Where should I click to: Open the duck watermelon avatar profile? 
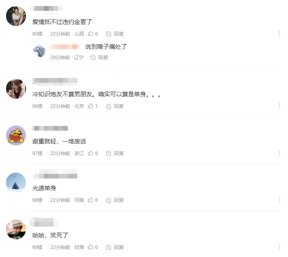16,135
